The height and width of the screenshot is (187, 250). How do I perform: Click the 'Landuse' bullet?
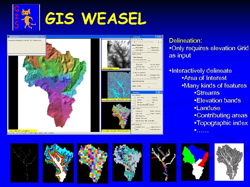[207, 108]
